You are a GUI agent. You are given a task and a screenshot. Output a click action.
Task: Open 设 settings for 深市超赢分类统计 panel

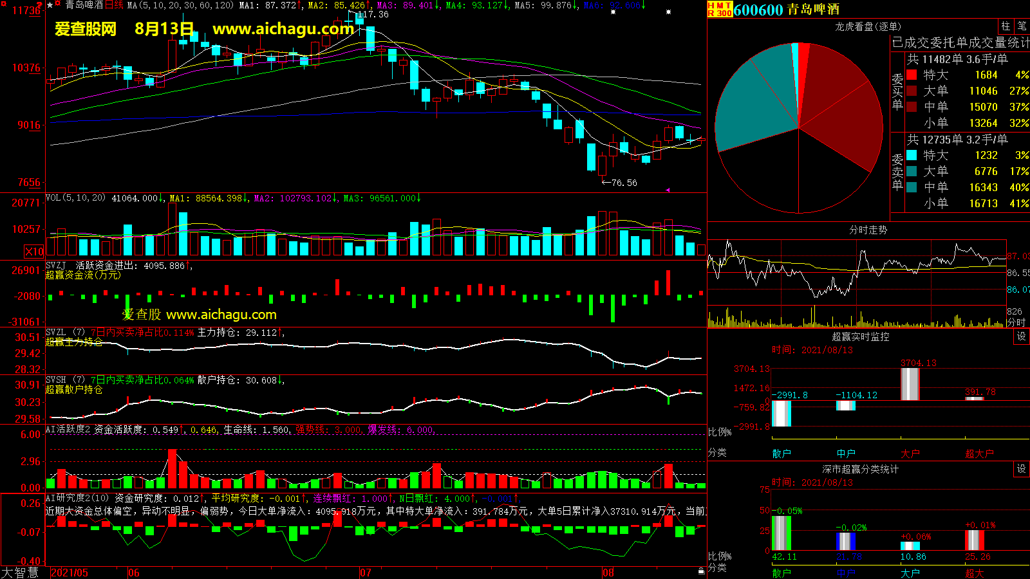coord(1021,469)
